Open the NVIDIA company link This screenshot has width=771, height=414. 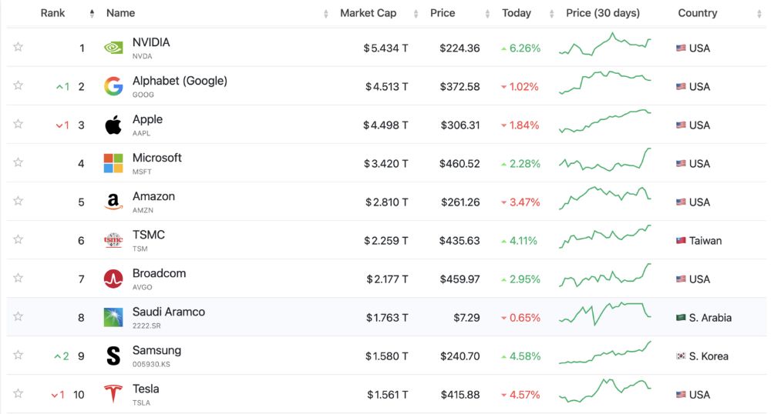(151, 42)
